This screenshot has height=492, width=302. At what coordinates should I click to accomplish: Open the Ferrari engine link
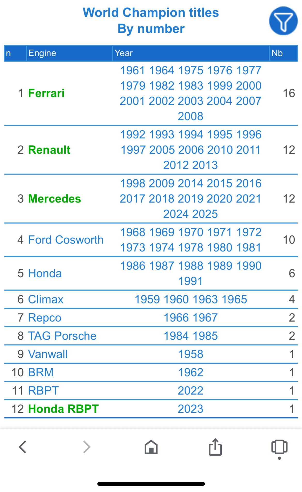46,93
